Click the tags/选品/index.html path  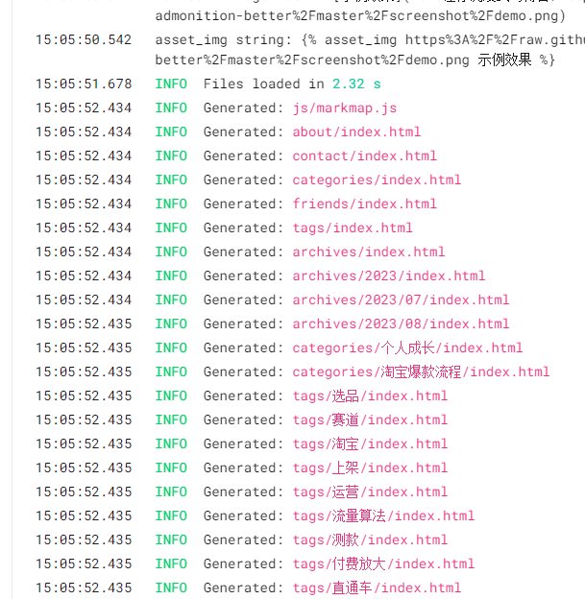coord(370,395)
